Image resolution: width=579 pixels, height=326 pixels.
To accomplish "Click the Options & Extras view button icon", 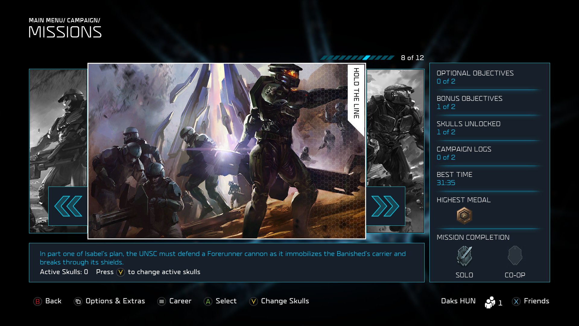I will (78, 301).
